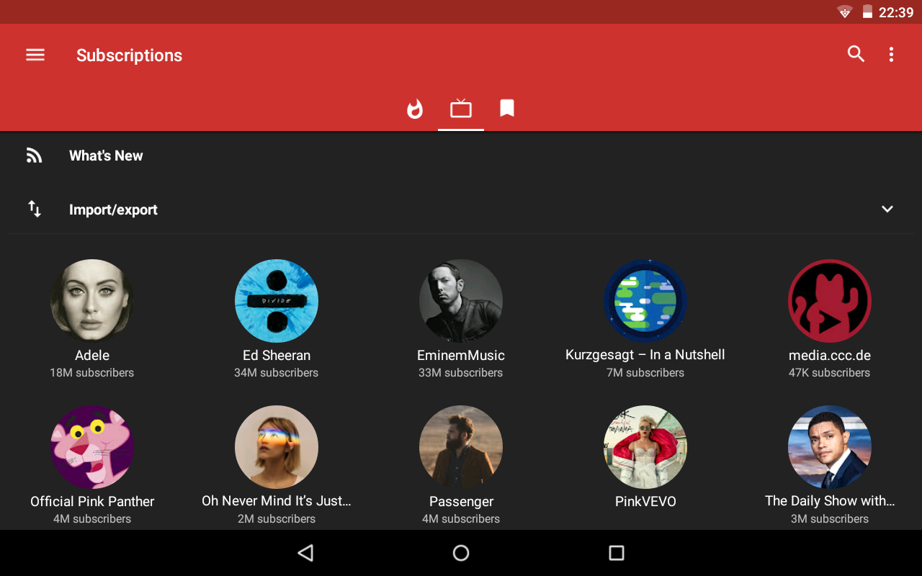
Task: Click Adele's 18M subscribers text
Action: coord(92,373)
